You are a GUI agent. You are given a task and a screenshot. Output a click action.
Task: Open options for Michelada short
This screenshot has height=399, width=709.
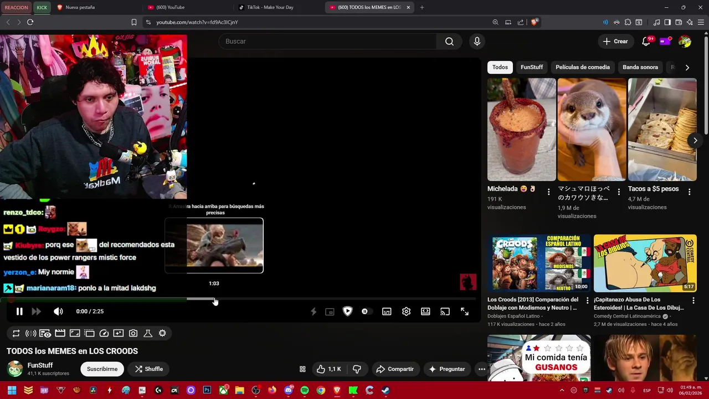point(548,192)
